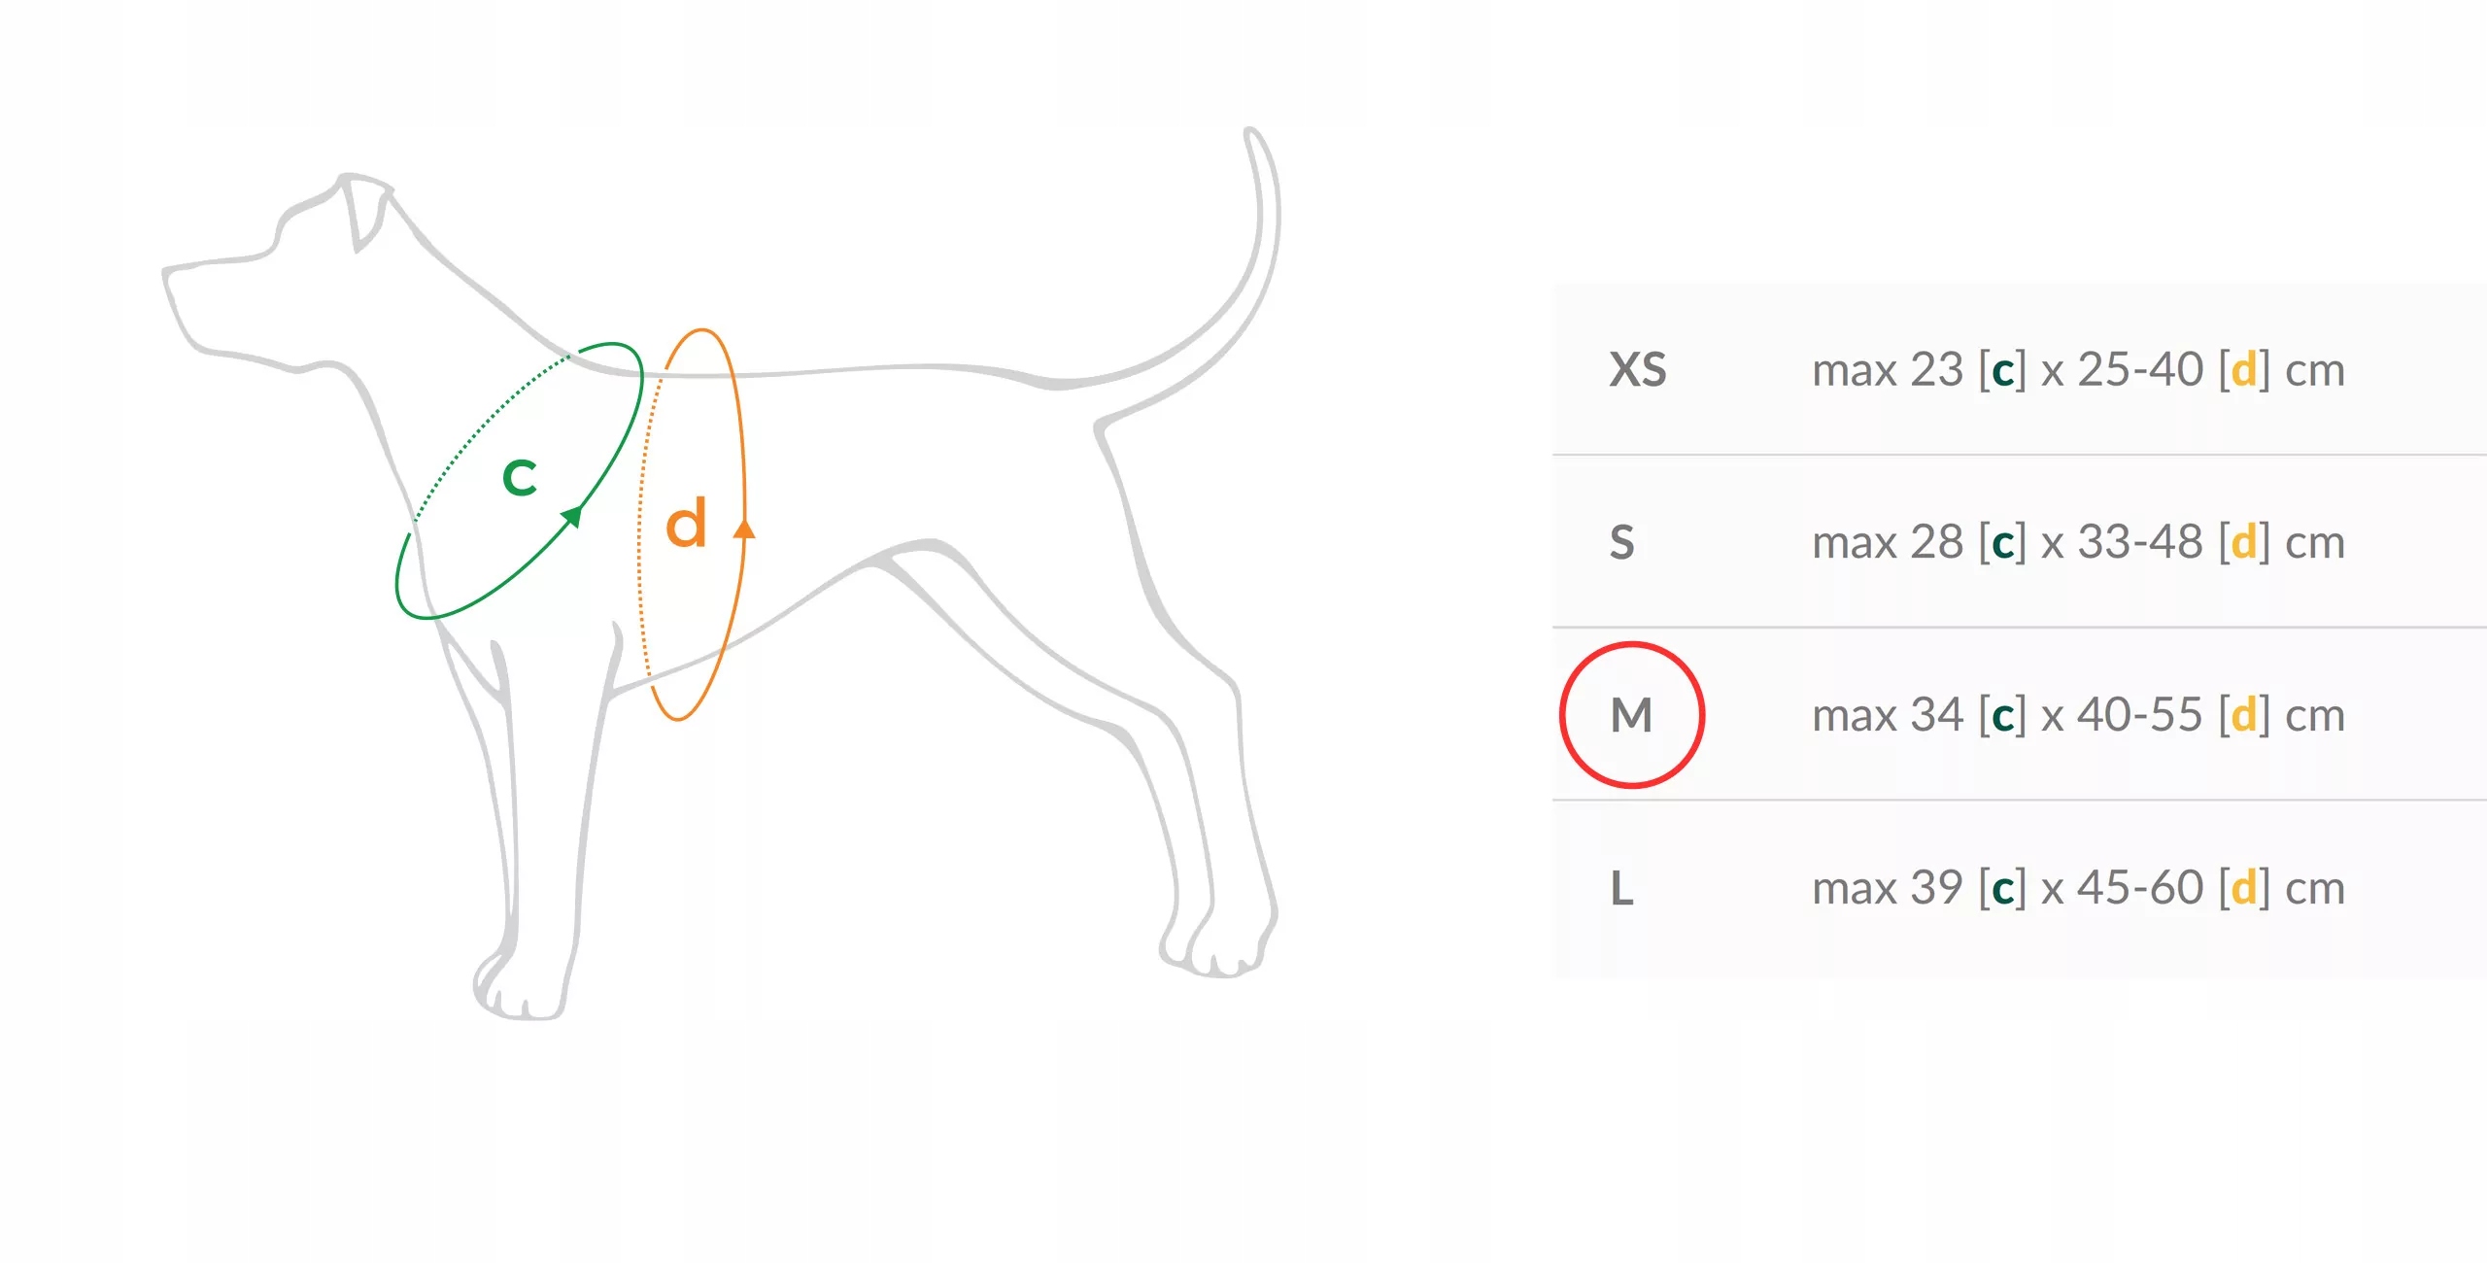Click the yellow [d] in M row
Screen dimensions: 2487x1263
(x=2244, y=715)
